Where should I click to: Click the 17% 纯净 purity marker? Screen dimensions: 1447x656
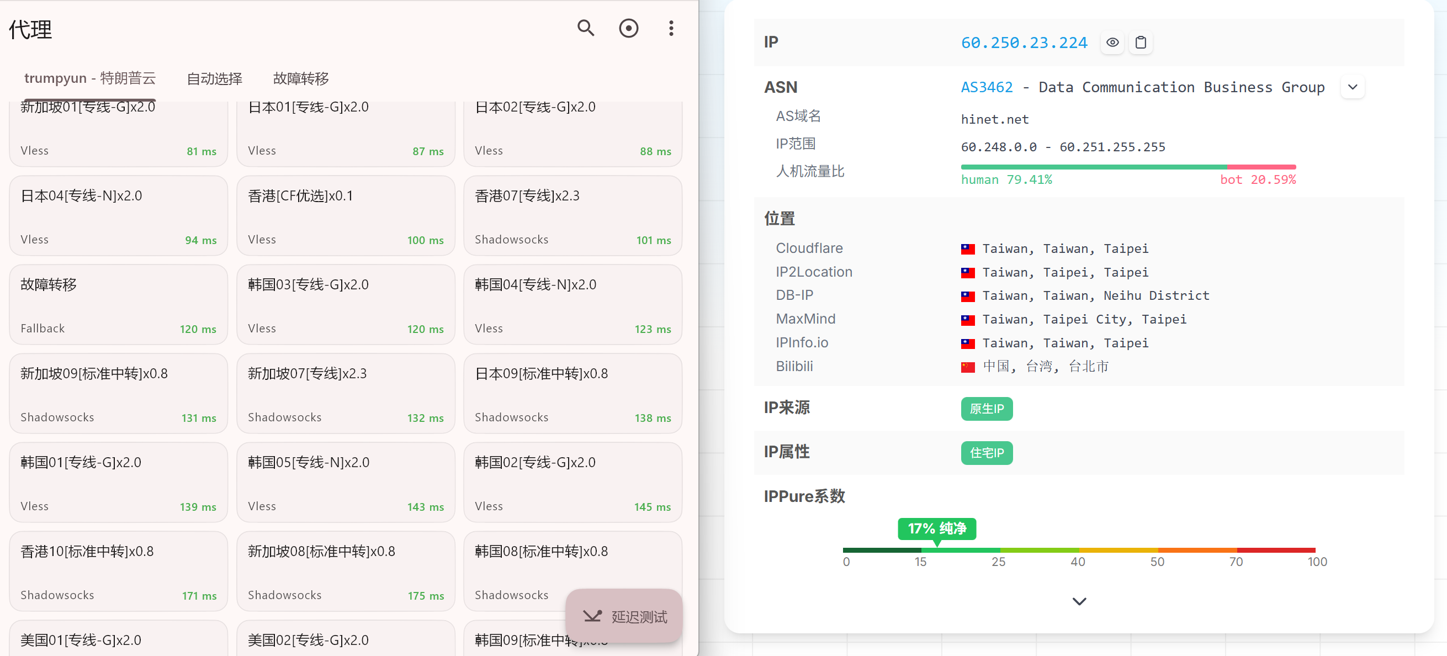pyautogui.click(x=936, y=528)
